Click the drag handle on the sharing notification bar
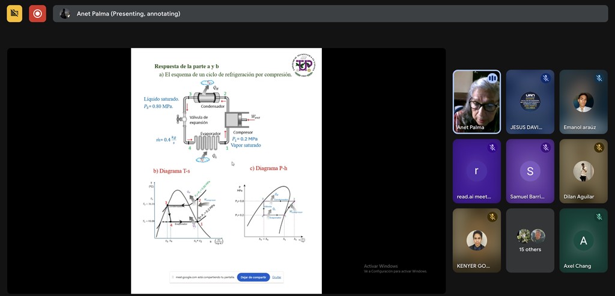The width and height of the screenshot is (615, 296). pos(172,277)
